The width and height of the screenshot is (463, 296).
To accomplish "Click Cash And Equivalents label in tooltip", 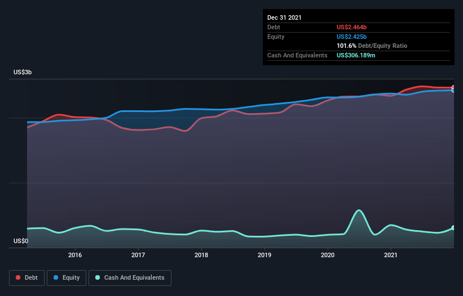I will pyautogui.click(x=297, y=55).
